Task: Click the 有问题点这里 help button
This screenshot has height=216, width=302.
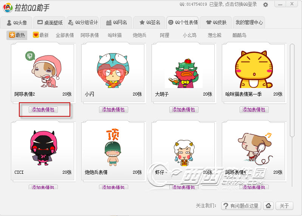Action: click(x=241, y=206)
